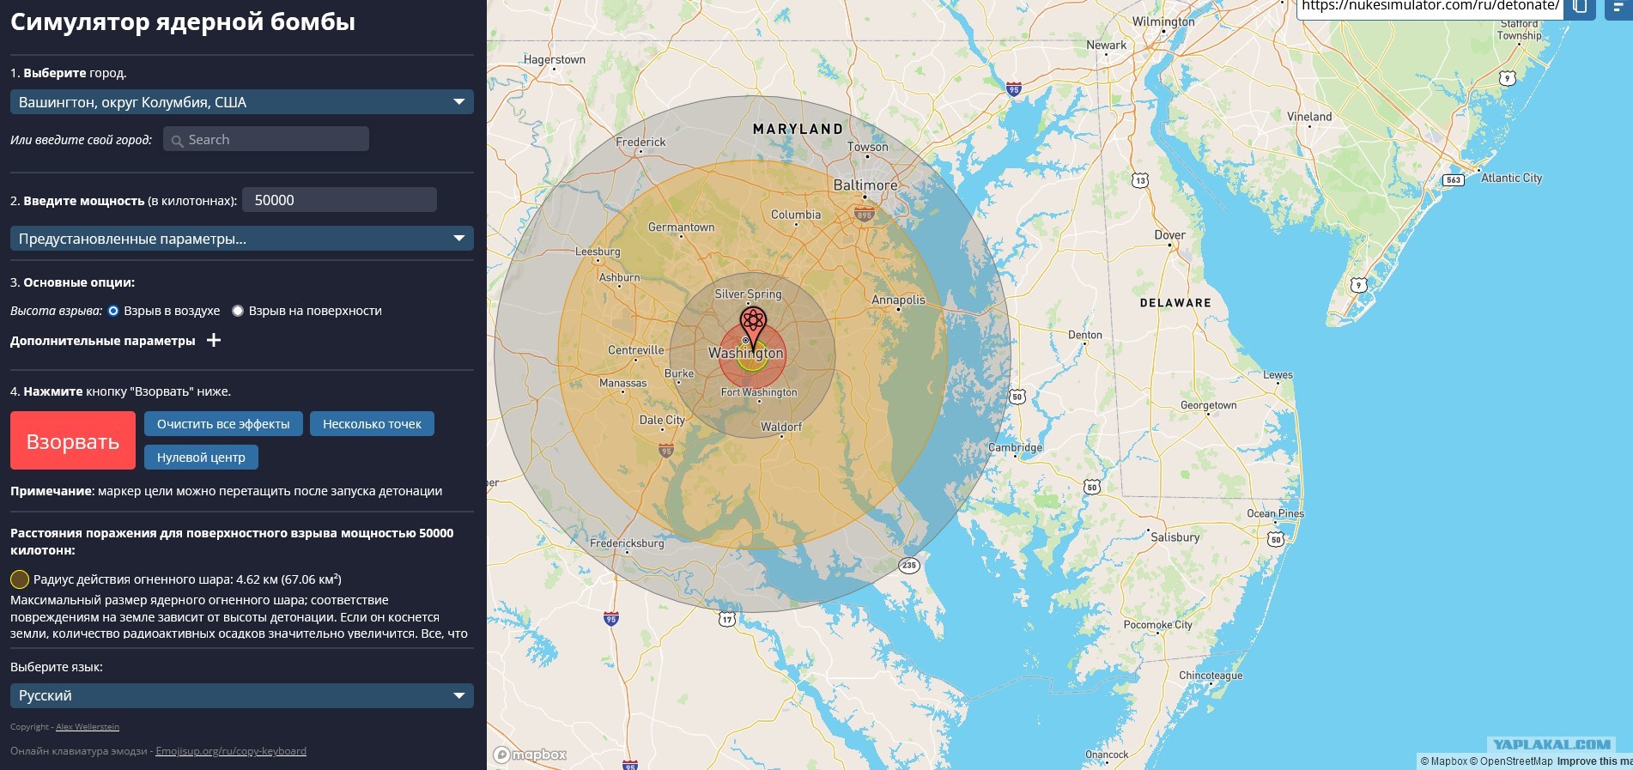Click the Ocean Pines label on the map
Screen dimensions: 1633x770
1276,513
